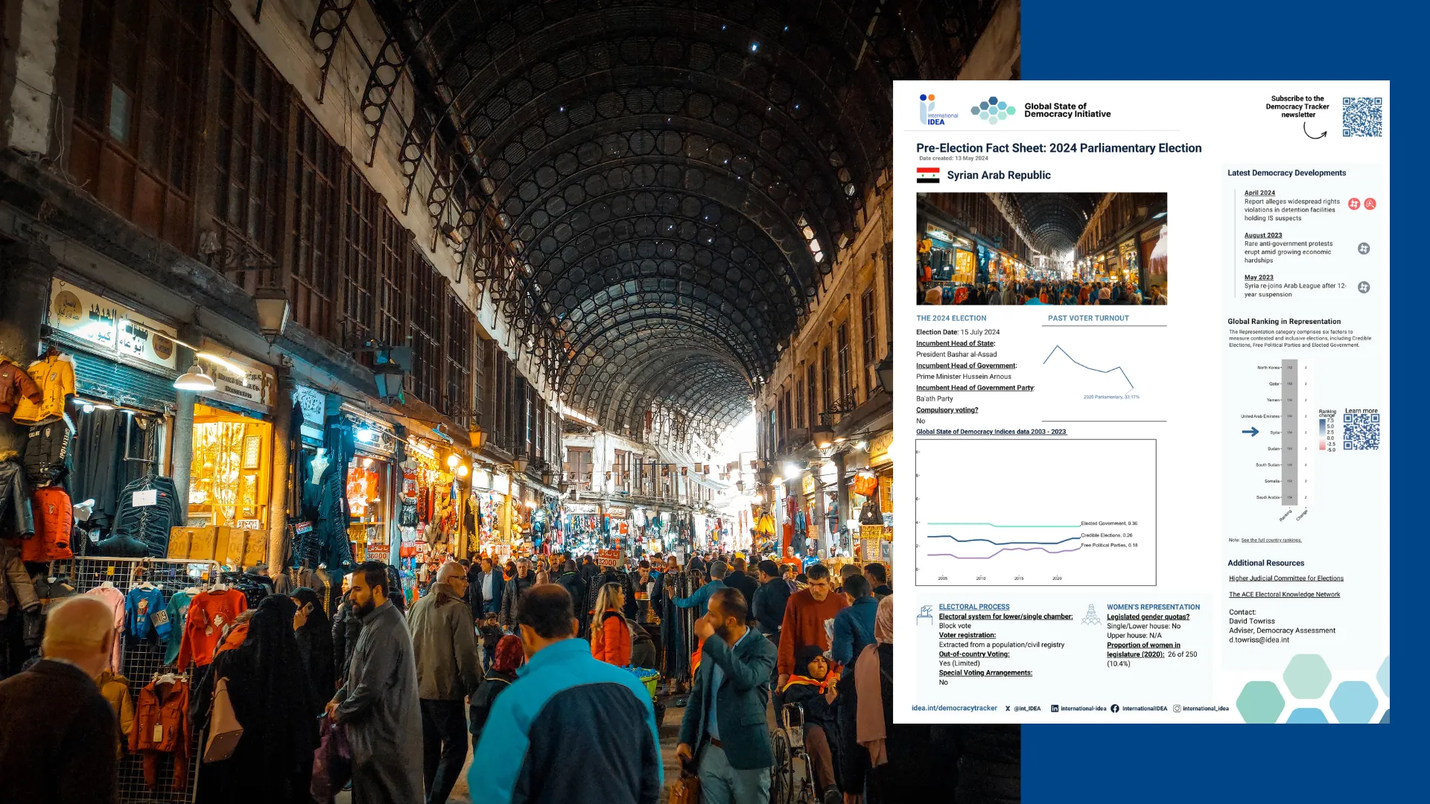Open the May 2023 development link

click(1259, 278)
